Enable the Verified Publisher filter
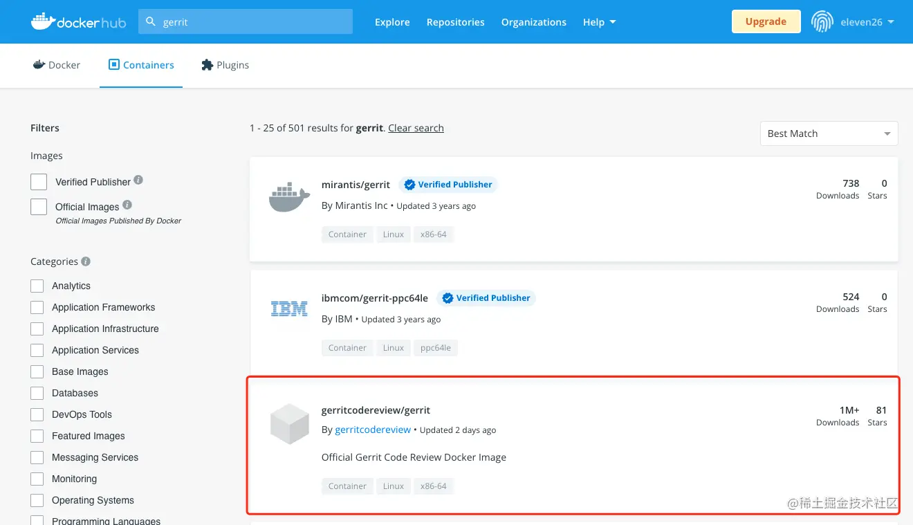Viewport: 913px width, 525px height. (x=38, y=181)
